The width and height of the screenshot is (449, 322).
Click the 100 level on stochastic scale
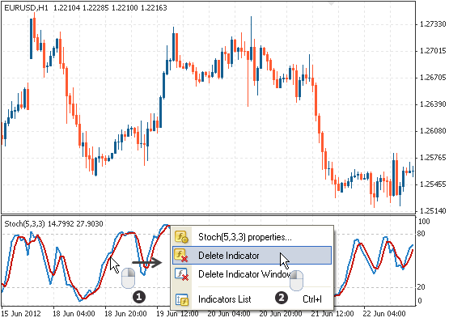[424, 222]
